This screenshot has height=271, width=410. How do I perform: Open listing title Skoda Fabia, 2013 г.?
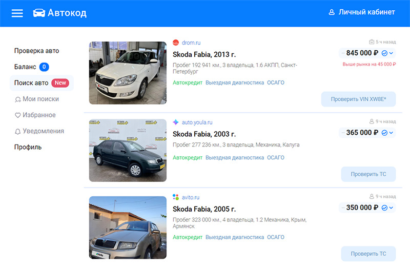[x=204, y=55]
